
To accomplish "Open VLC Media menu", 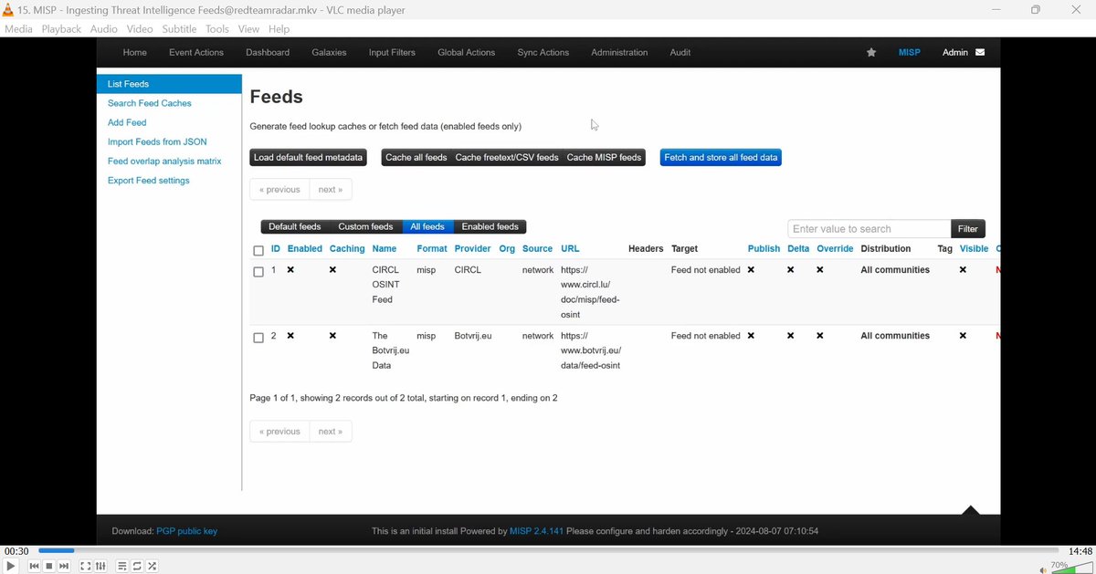I will [18, 29].
